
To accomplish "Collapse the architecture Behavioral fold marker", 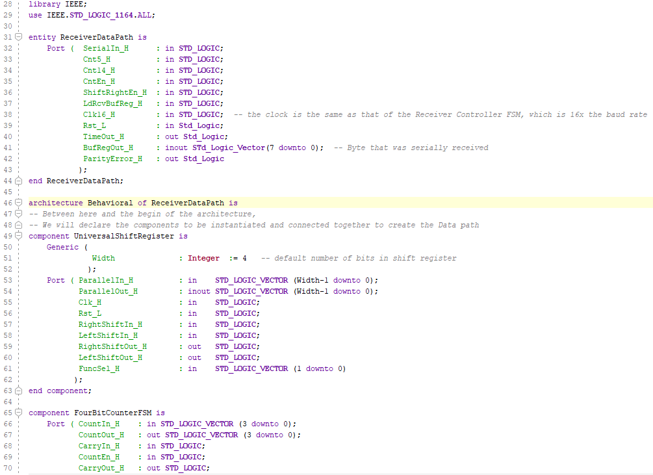I will point(19,202).
